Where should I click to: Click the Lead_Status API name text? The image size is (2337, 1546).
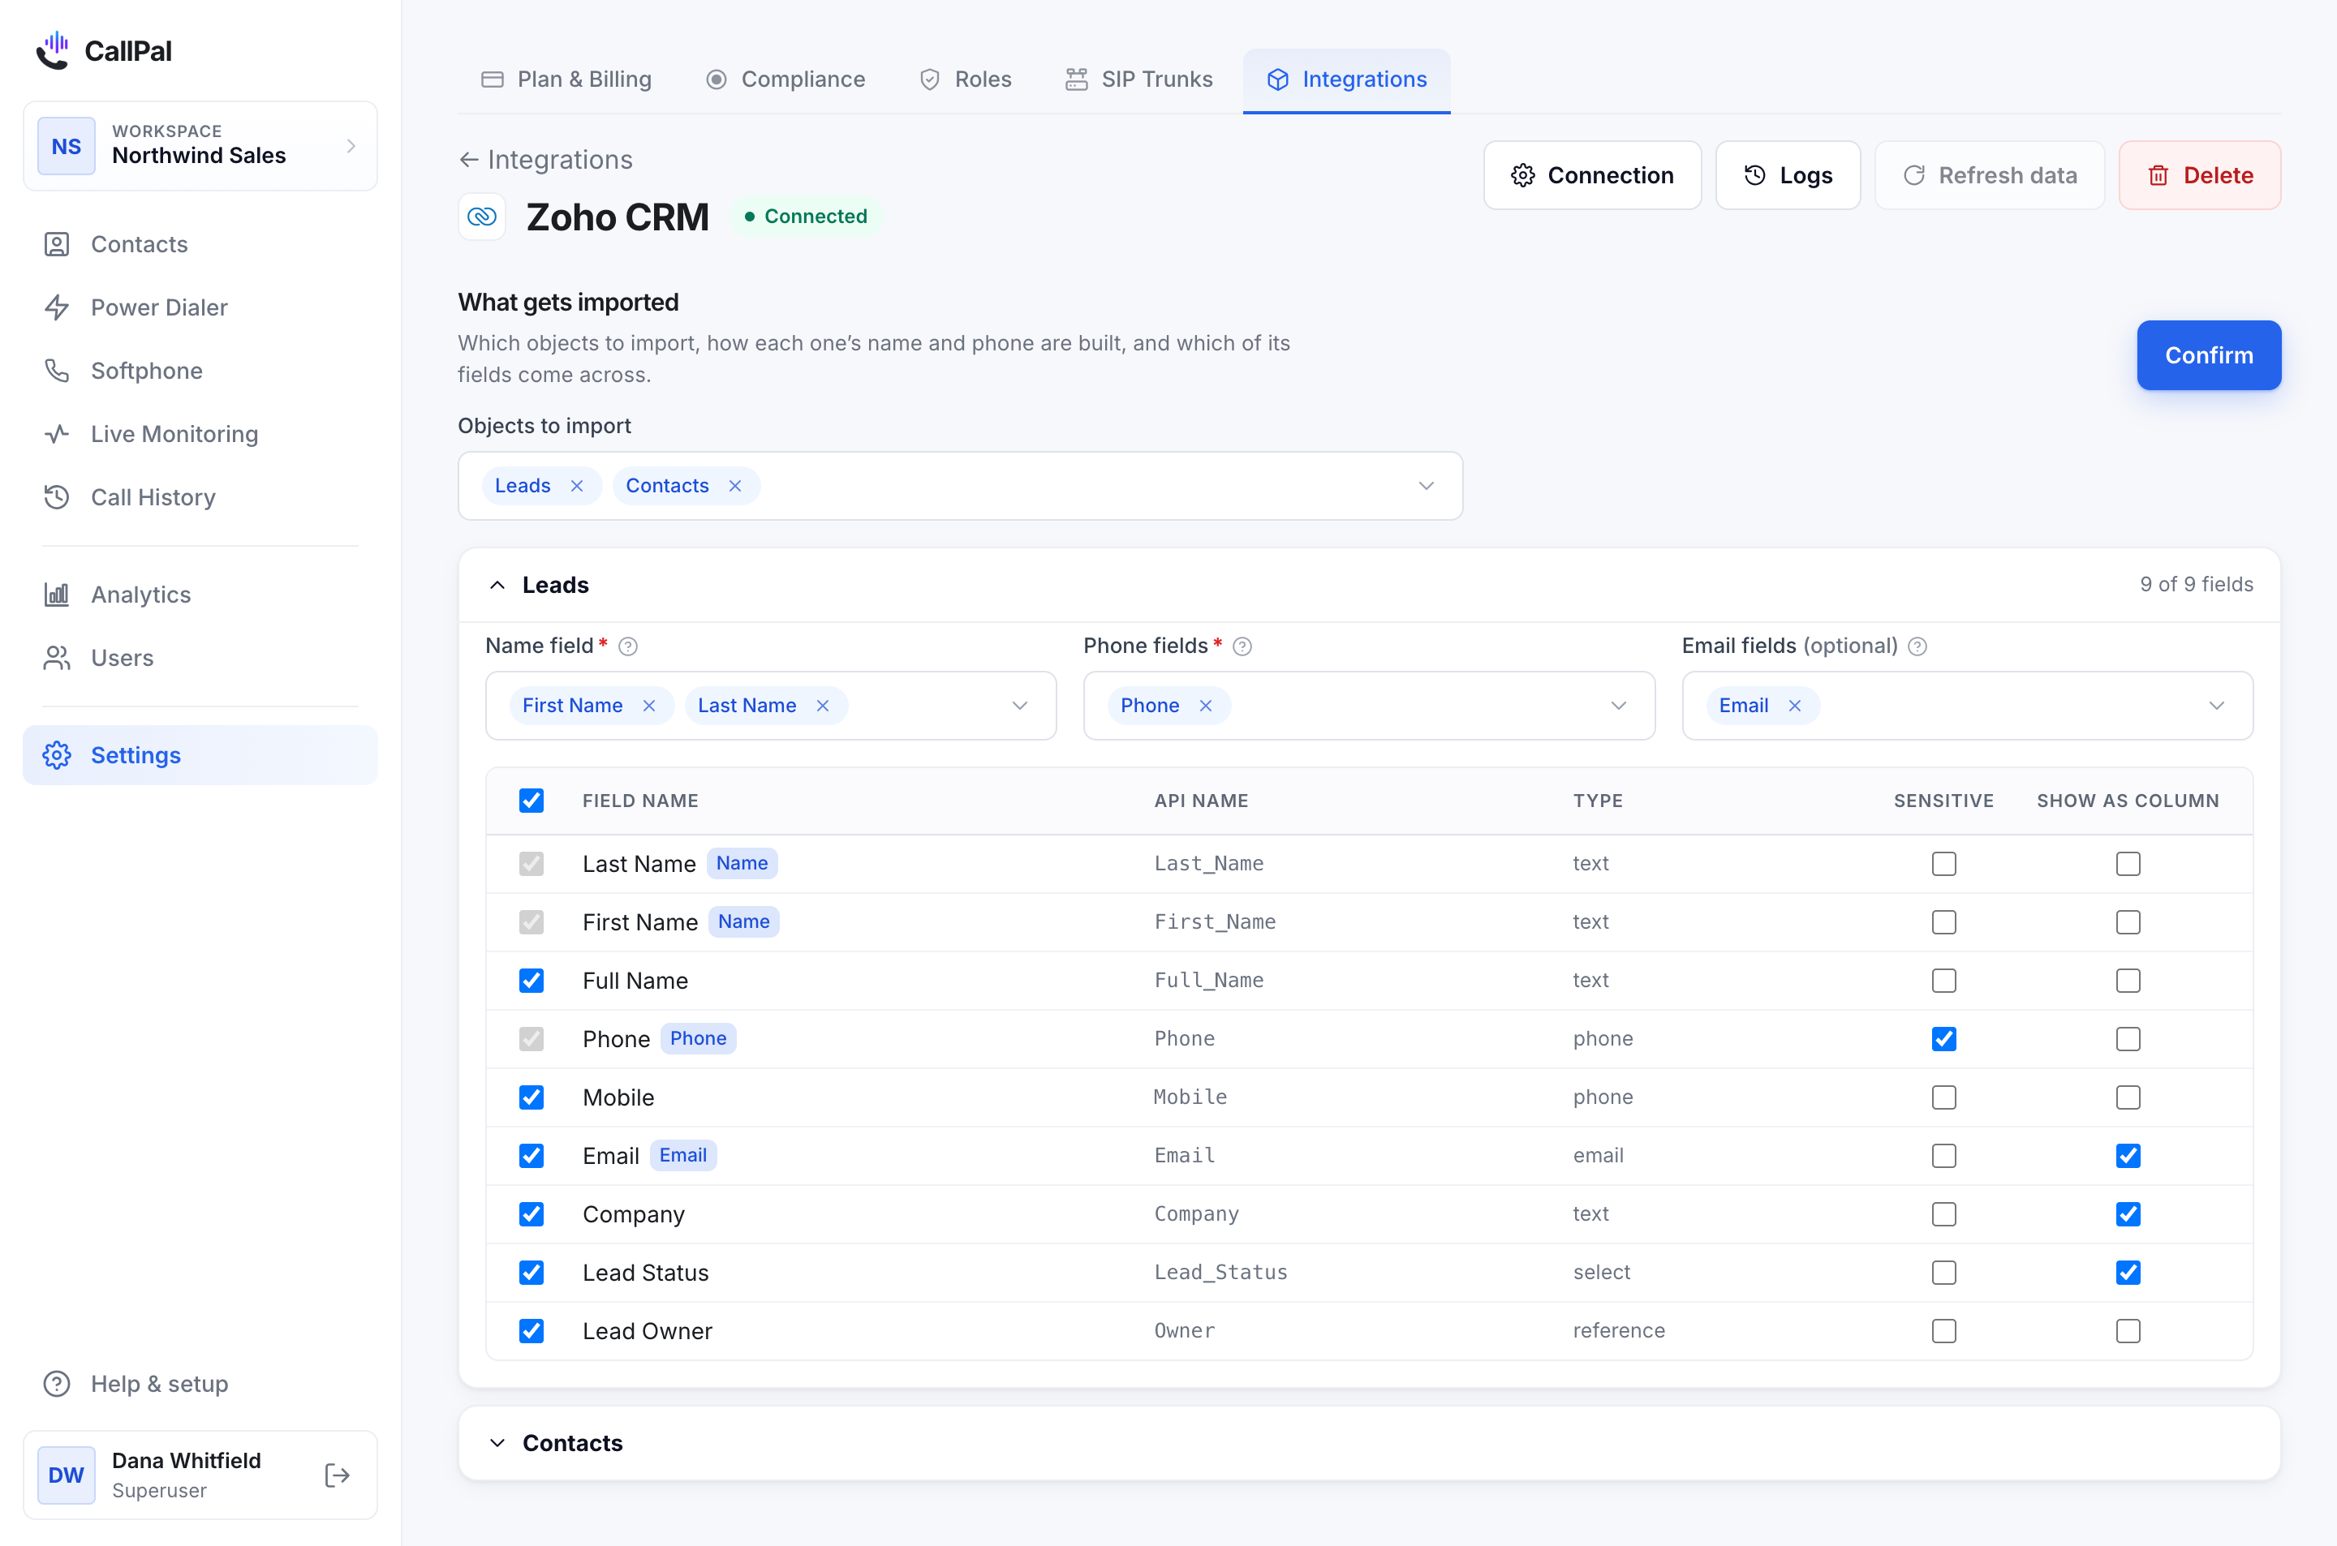(x=1220, y=1273)
